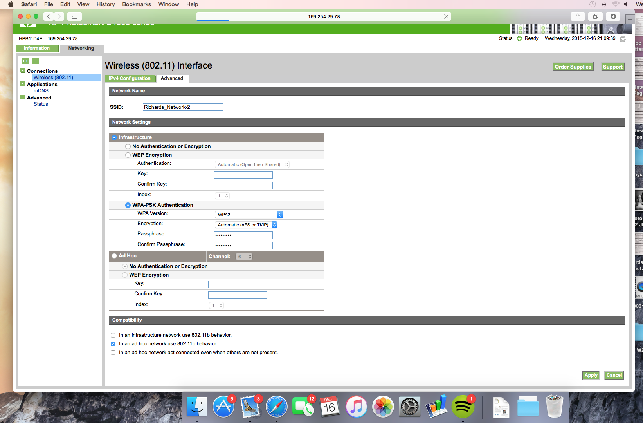The height and width of the screenshot is (423, 643).
Task: Open the Ad Hoc Channel dropdown
Action: 244,257
